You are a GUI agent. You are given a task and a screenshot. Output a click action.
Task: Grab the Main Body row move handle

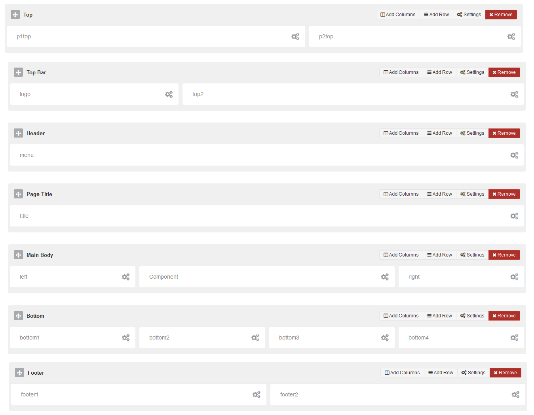coord(18,255)
